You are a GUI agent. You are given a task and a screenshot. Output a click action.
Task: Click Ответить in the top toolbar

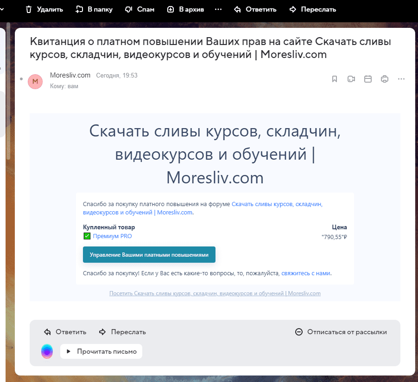click(x=255, y=9)
